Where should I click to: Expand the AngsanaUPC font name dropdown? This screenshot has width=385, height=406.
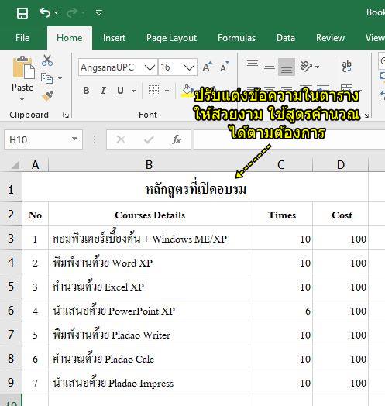(150, 67)
